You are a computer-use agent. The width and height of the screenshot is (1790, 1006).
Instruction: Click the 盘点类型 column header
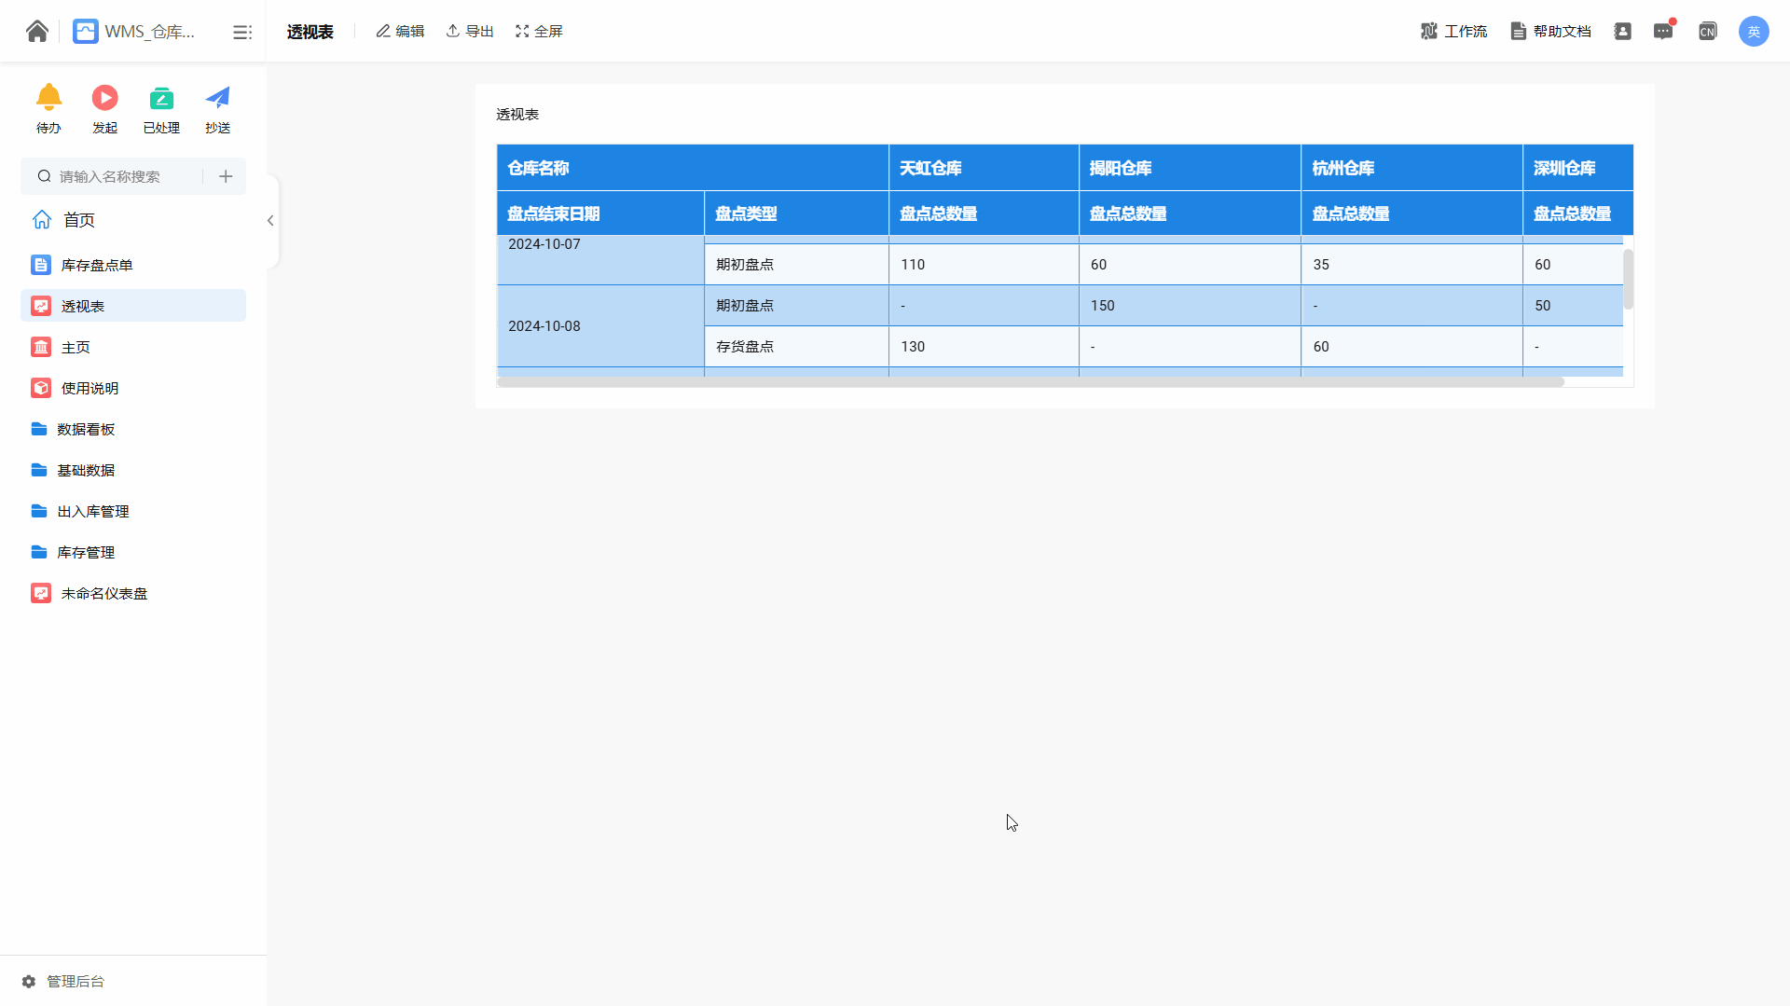[796, 214]
